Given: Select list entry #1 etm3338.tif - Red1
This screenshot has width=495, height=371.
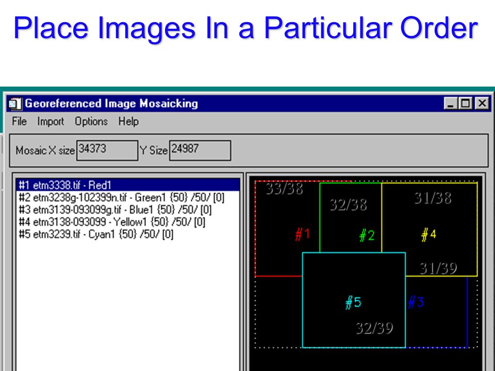Looking at the screenshot, I should click(x=128, y=185).
